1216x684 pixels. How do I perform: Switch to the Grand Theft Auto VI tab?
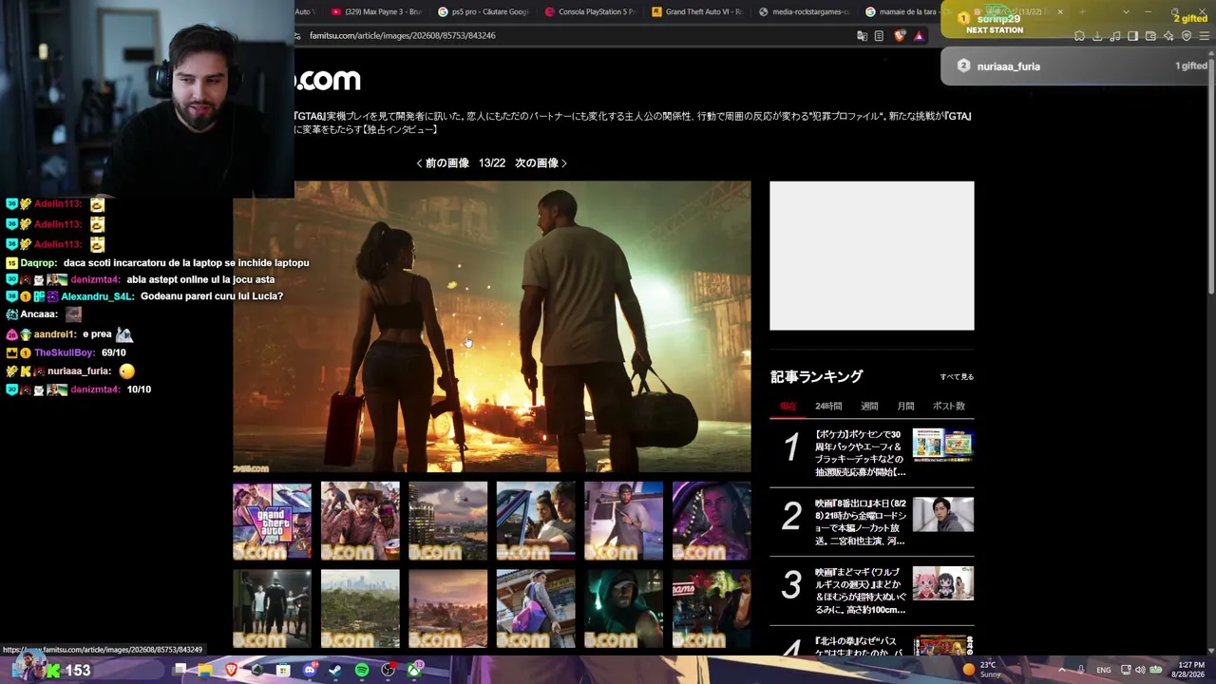click(x=698, y=11)
